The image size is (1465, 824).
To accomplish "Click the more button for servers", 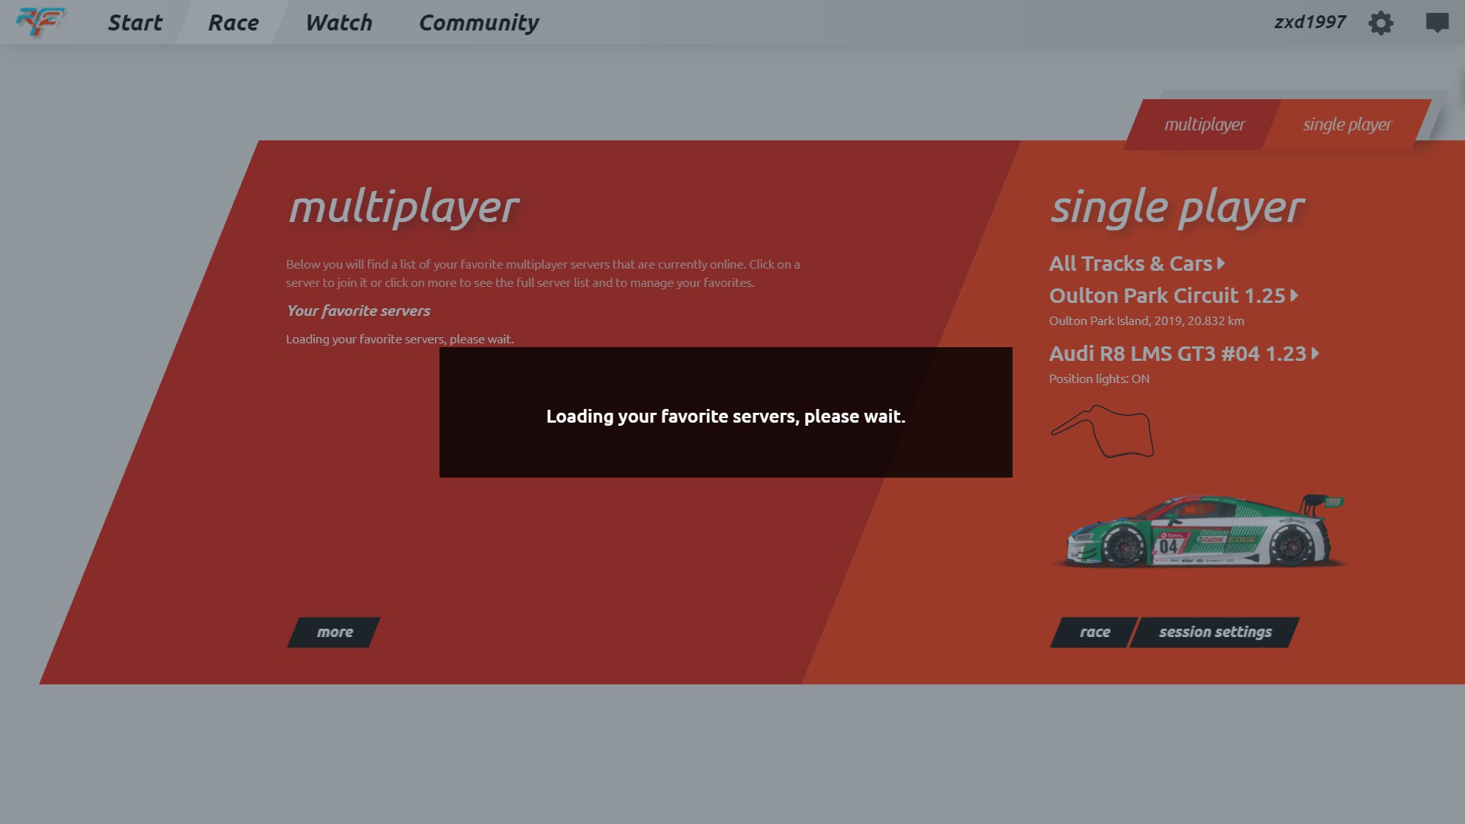I will click(x=334, y=632).
